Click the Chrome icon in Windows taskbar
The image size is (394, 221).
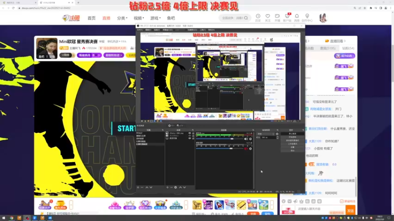click(x=11, y=218)
